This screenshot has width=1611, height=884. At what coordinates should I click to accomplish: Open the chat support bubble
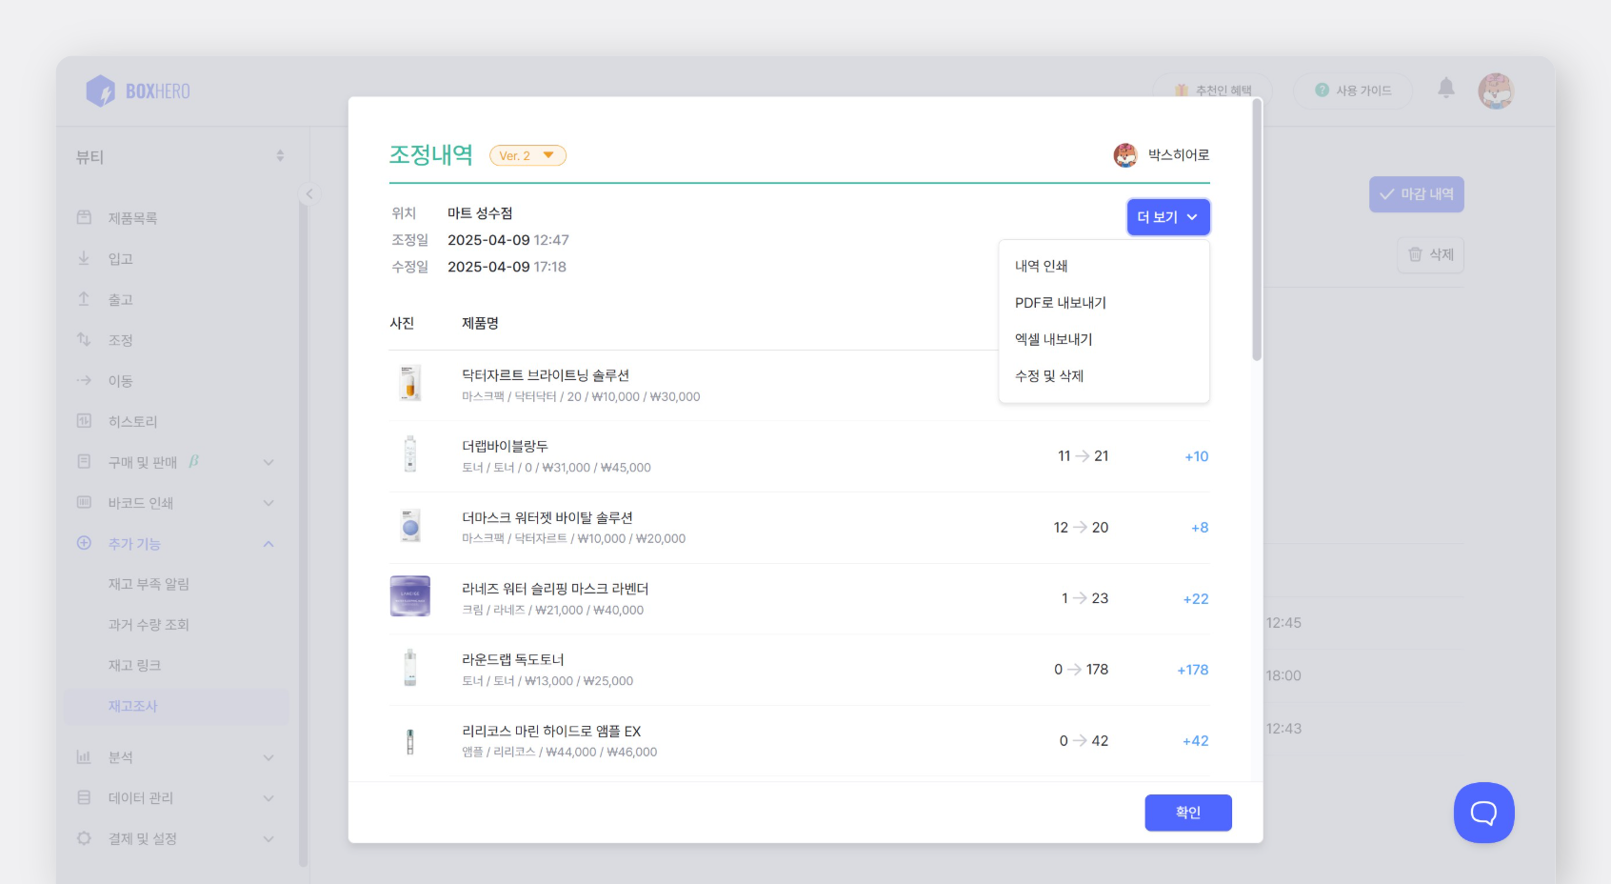(1484, 813)
